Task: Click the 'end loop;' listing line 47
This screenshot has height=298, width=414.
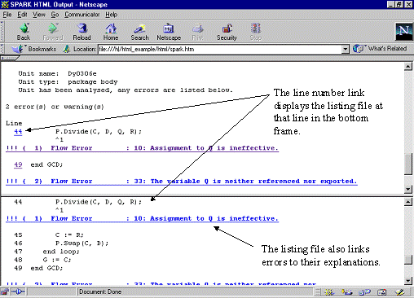Action: click(61, 252)
